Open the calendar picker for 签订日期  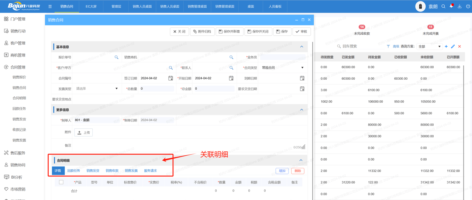[x=170, y=78]
